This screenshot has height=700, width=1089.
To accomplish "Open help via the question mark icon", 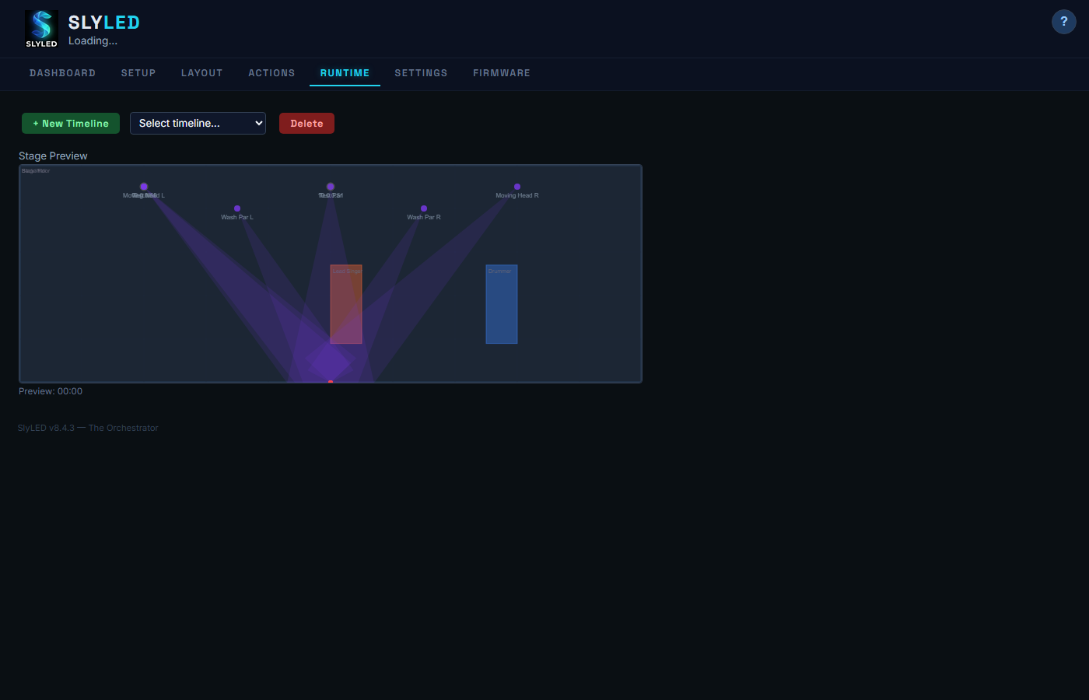I will pyautogui.click(x=1063, y=21).
